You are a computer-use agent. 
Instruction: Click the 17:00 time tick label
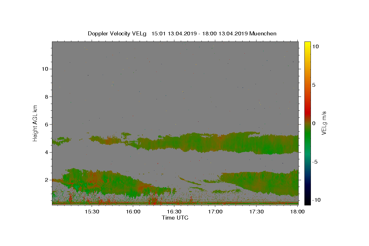215,212
